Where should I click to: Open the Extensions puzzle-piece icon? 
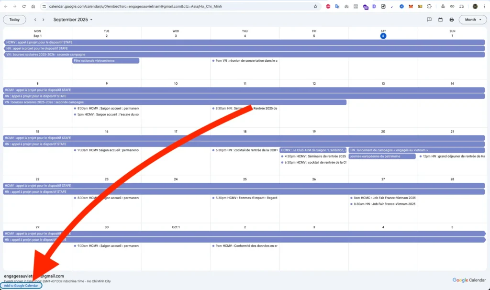point(429,7)
